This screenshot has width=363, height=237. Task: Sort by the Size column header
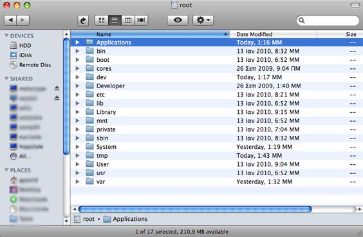340,34
